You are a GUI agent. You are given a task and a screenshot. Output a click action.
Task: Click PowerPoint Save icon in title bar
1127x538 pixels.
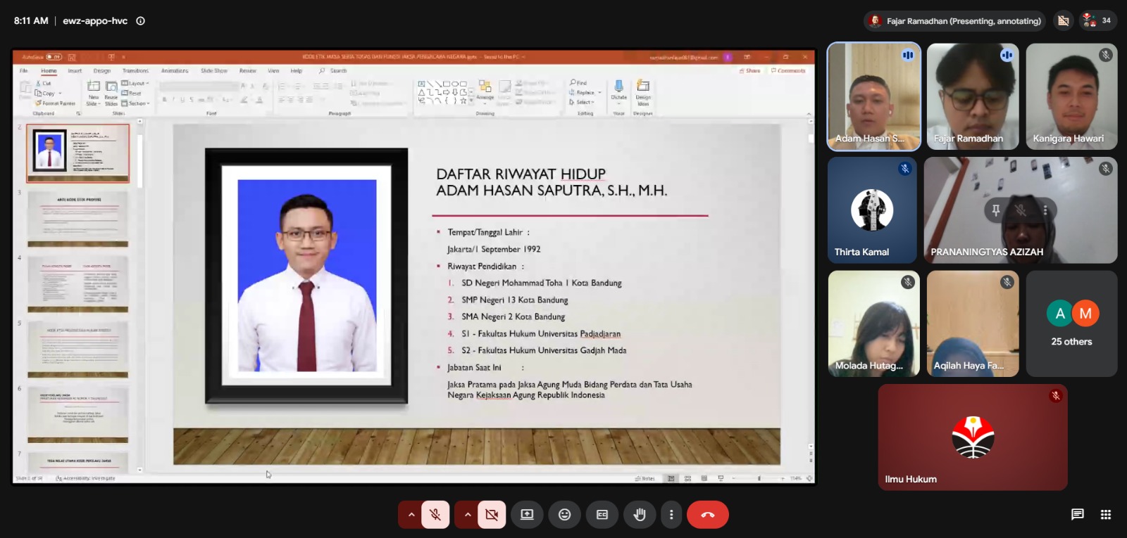tap(72, 57)
